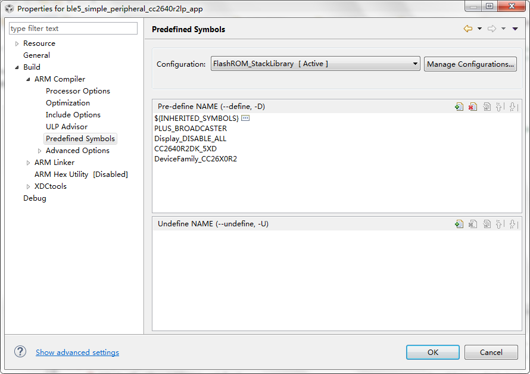Image resolution: width=530 pixels, height=374 pixels.
Task: Click the type filter text field
Action: [73, 29]
